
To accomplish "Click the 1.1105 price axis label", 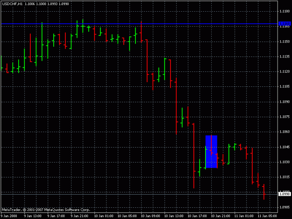I will click(x=285, y=86).
